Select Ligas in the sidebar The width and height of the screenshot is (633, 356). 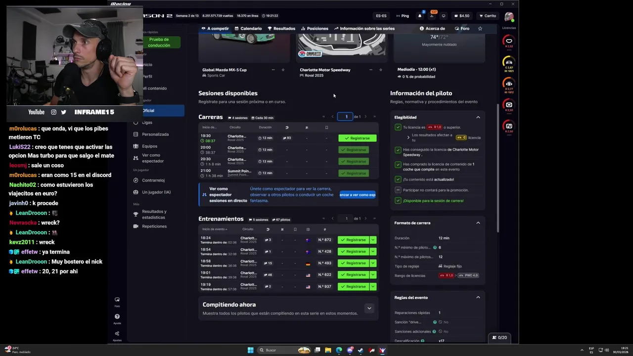pos(147,123)
